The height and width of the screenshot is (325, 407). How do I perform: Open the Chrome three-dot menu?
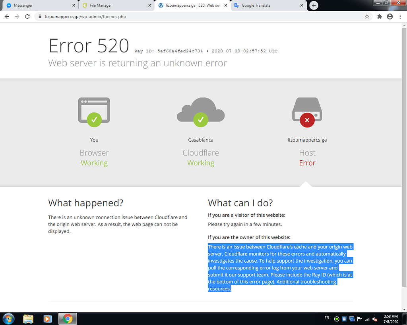click(401, 17)
